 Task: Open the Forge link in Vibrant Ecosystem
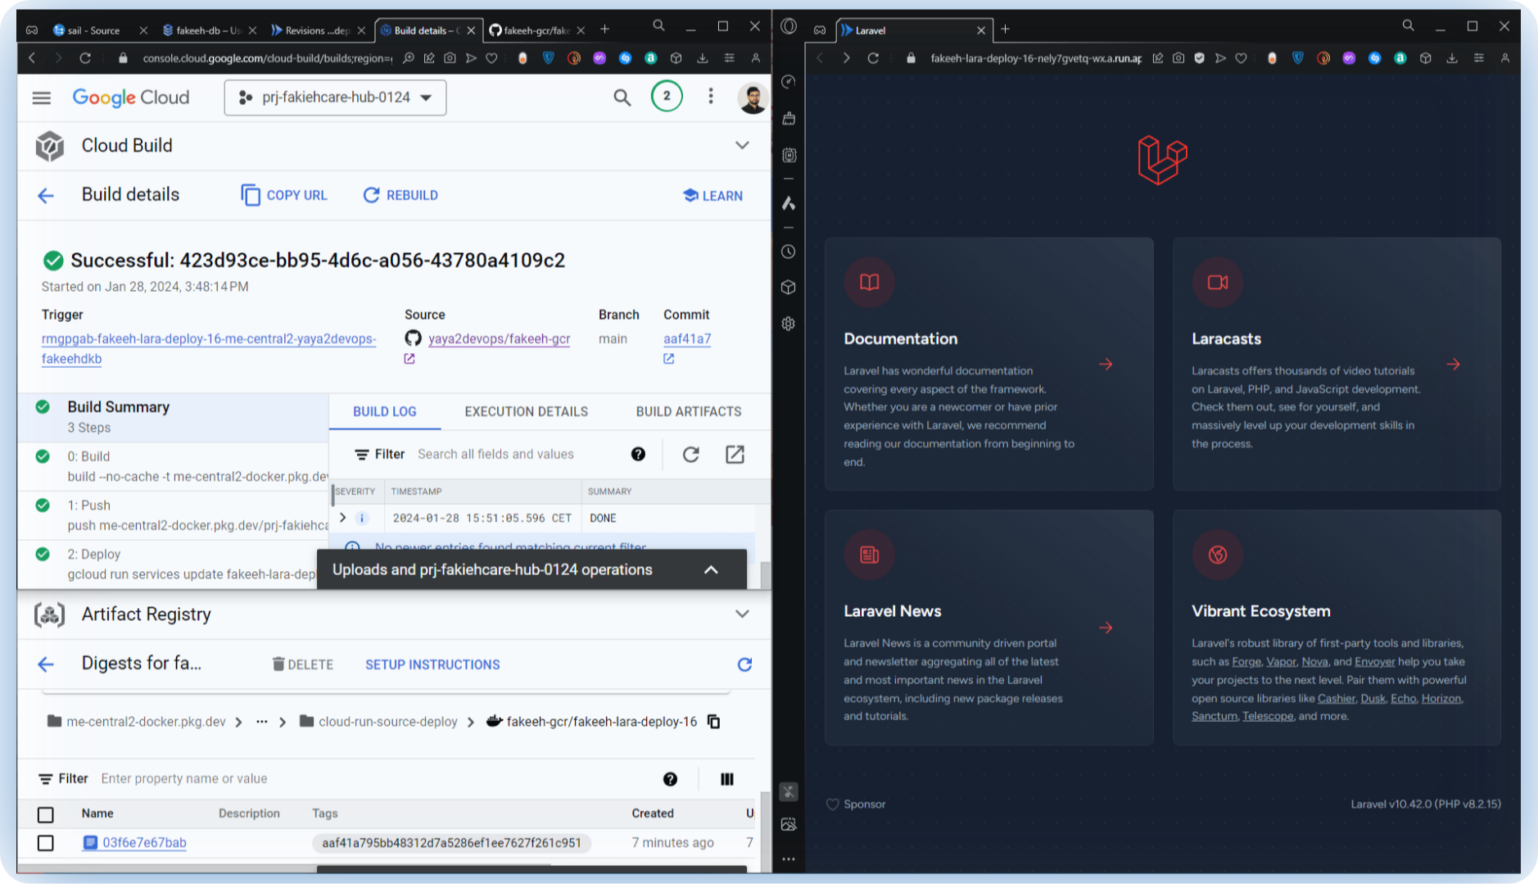(1246, 662)
